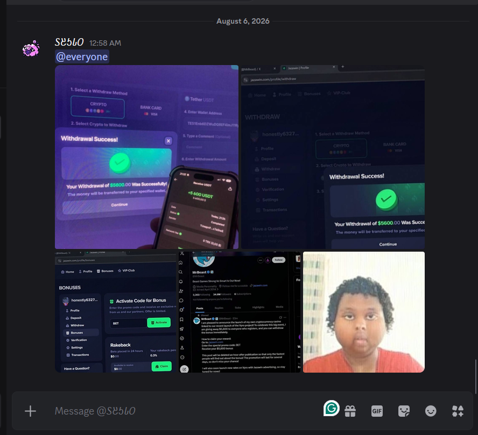Open the emoji picker
Image resolution: width=478 pixels, height=435 pixels.
click(431, 411)
